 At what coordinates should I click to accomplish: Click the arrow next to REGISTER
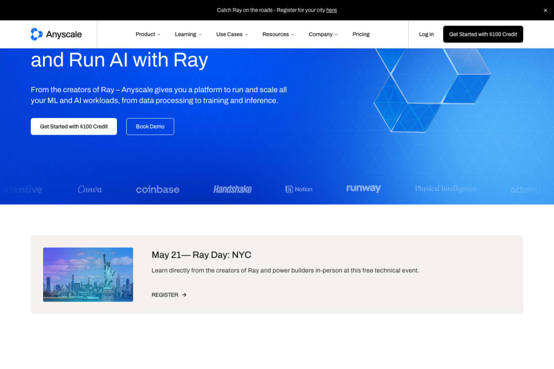pos(185,295)
